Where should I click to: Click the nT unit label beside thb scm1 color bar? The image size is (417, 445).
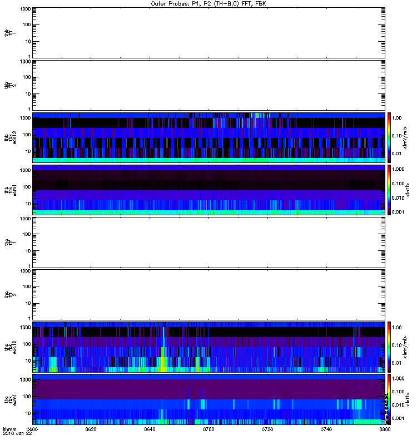(x=408, y=190)
